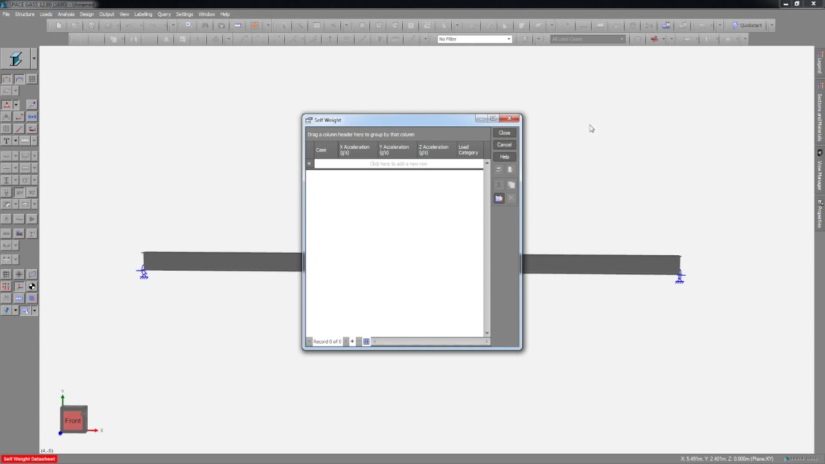This screenshot has width=825, height=464.
Task: Click the grid view icon in record navigator
Action: tap(366, 342)
